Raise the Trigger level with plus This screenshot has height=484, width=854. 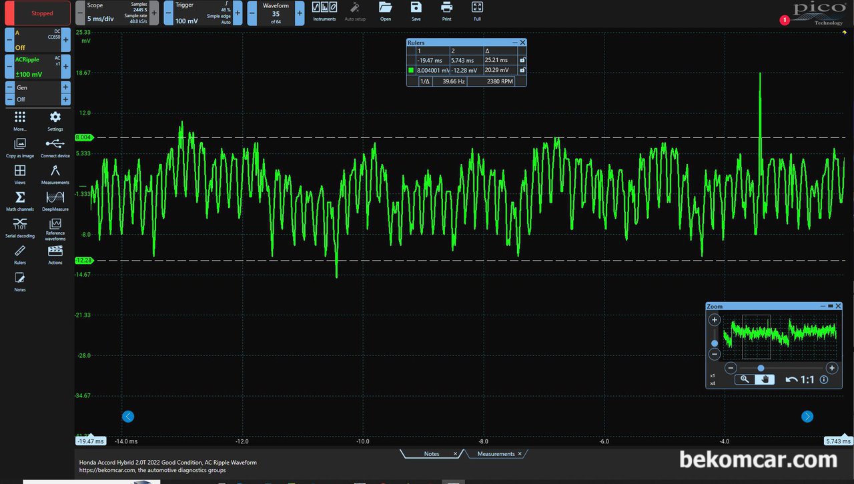coord(238,13)
